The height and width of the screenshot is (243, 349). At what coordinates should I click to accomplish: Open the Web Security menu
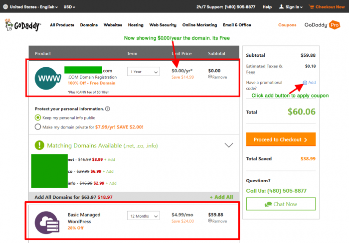[x=163, y=25]
